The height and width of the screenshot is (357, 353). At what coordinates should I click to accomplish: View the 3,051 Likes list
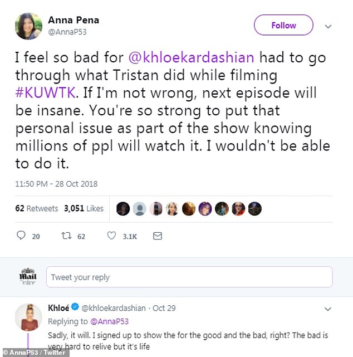click(x=84, y=208)
